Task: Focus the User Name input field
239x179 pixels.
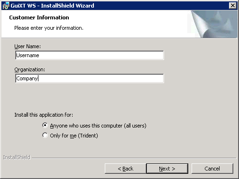Action: tap(90, 55)
